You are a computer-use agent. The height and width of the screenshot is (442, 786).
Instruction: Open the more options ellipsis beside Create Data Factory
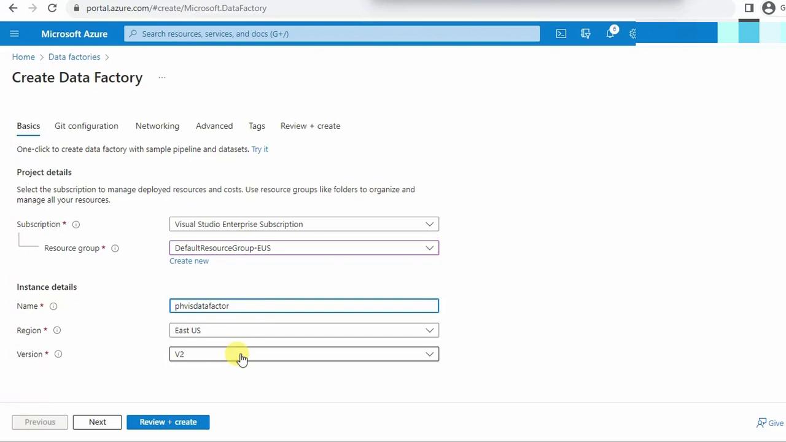pos(162,78)
